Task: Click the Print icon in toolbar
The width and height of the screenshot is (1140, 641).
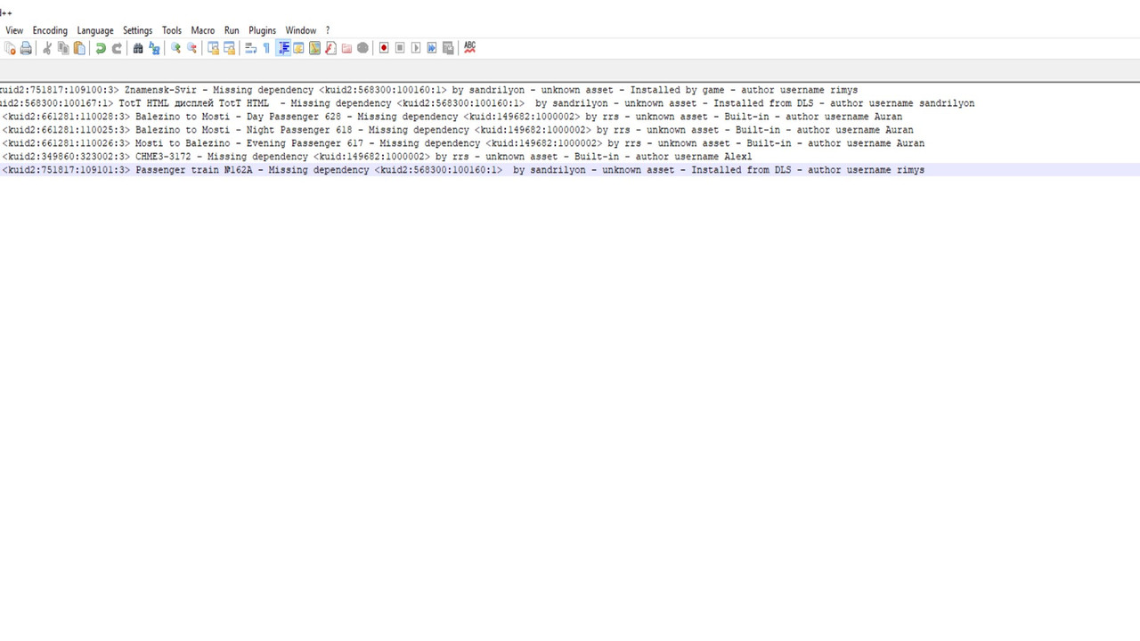Action: (26, 48)
